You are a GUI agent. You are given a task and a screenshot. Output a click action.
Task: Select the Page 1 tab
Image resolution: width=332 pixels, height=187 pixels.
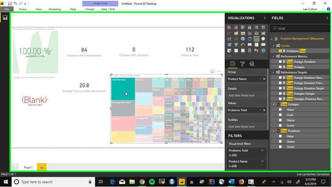[x=28, y=167]
